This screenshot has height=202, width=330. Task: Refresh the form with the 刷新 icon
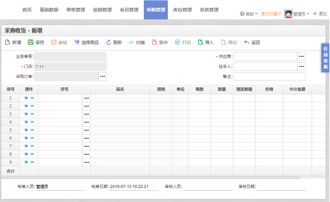(x=108, y=42)
